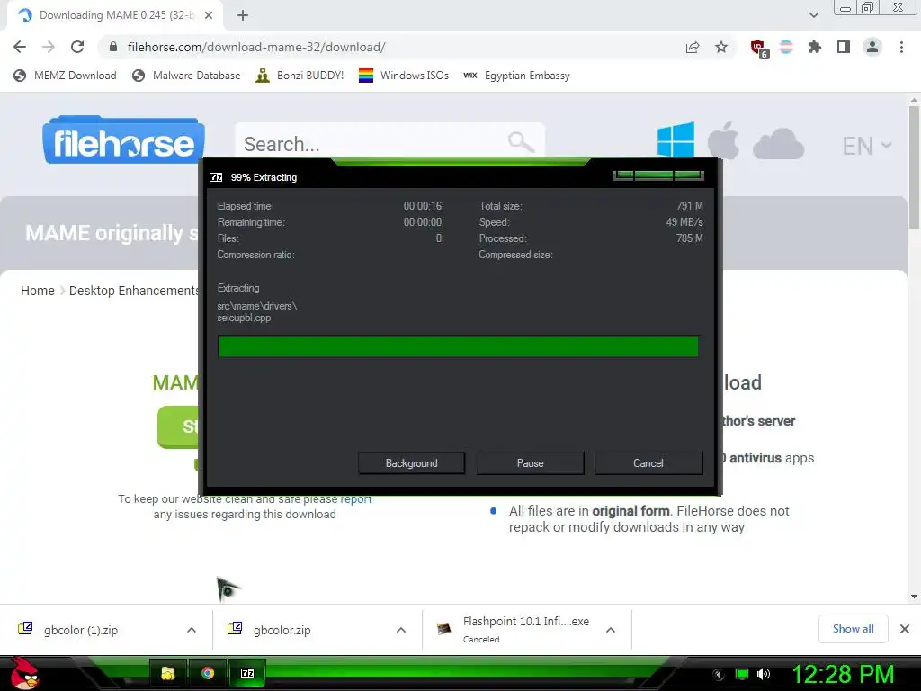This screenshot has height=691, width=921.
Task: Expand options for Flashpoint download
Action: 611,630
